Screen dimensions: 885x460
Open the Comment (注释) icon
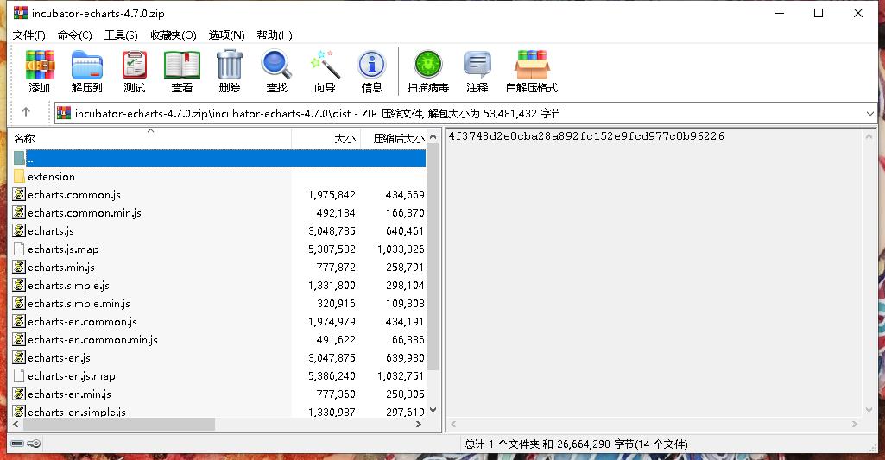[477, 65]
